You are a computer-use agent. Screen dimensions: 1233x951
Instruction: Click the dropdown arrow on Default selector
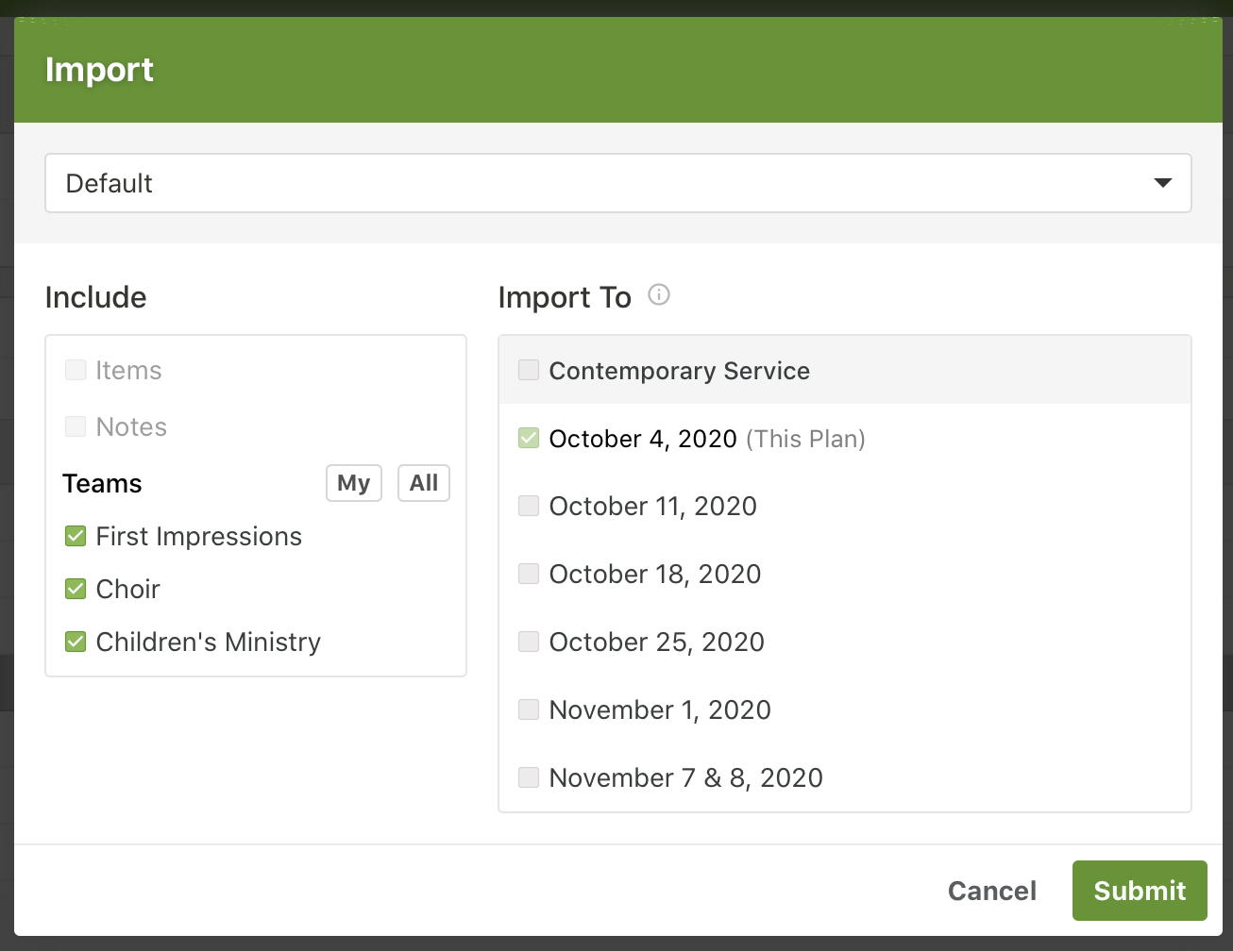pyautogui.click(x=1162, y=183)
